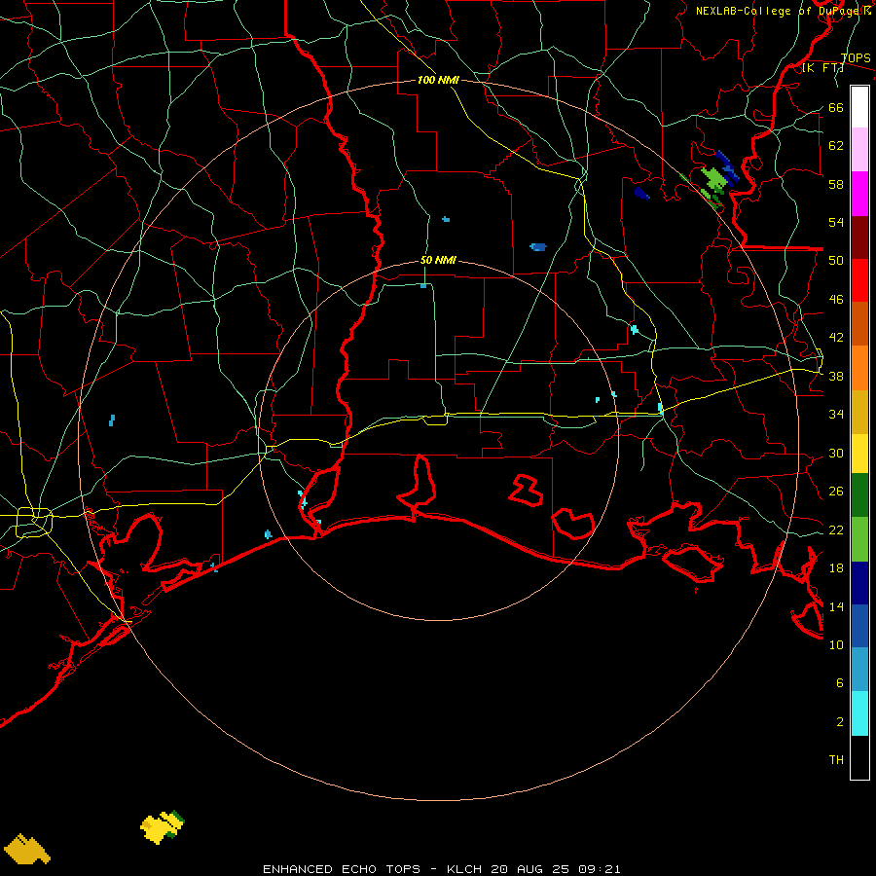This screenshot has height=876, width=876.
Task: Click the yellow 34 kft legend swatch
Action: pos(859,454)
